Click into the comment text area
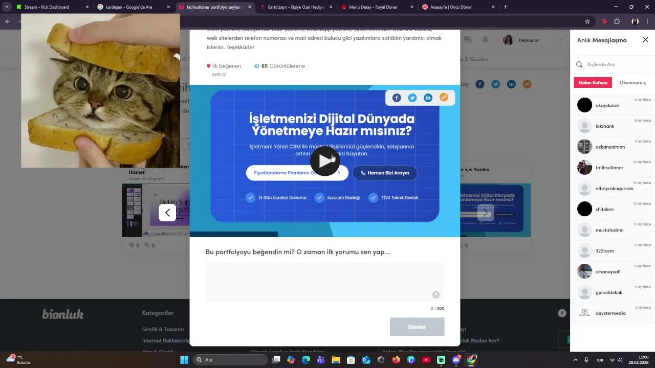The image size is (655, 368). tap(324, 282)
